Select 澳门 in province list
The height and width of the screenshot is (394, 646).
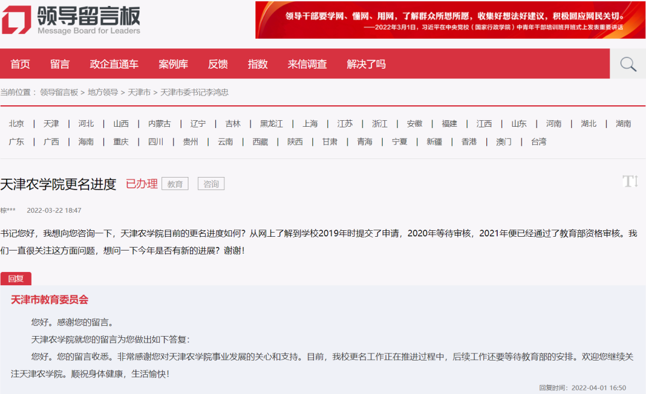click(x=504, y=142)
